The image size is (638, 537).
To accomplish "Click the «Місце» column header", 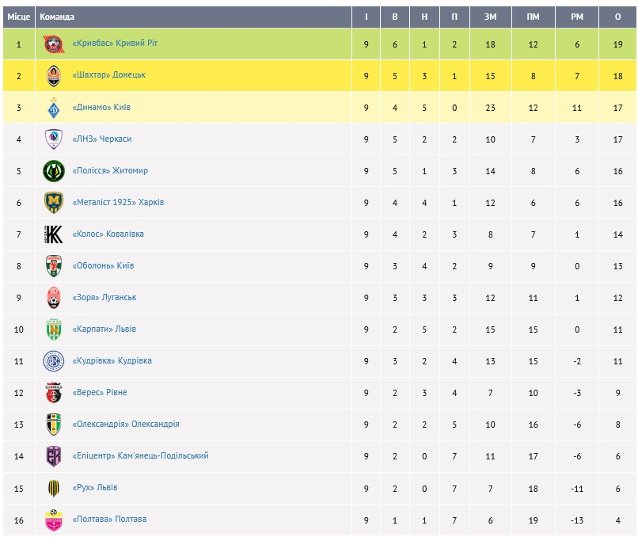I will pos(19,17).
